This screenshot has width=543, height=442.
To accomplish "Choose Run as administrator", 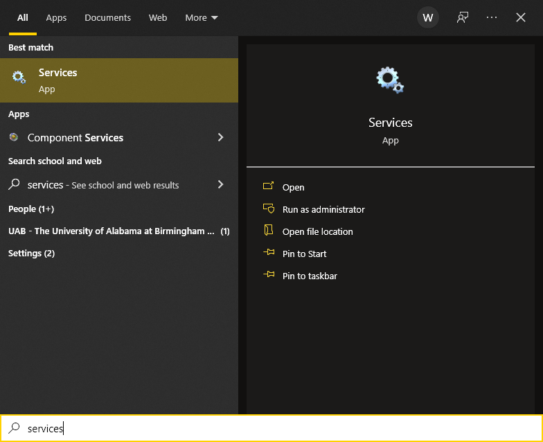I will [323, 209].
